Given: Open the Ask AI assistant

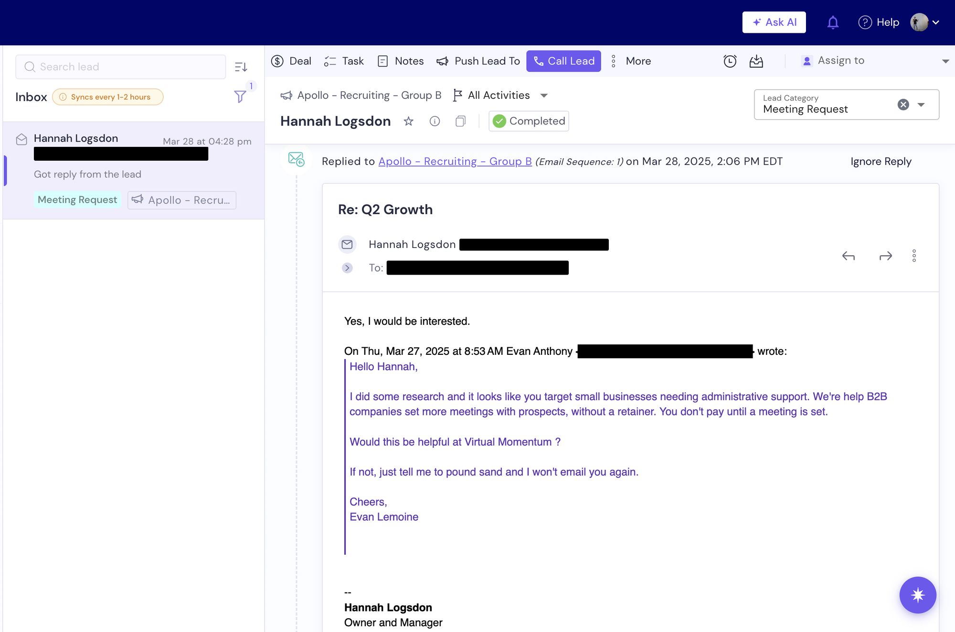Looking at the screenshot, I should coord(774,22).
